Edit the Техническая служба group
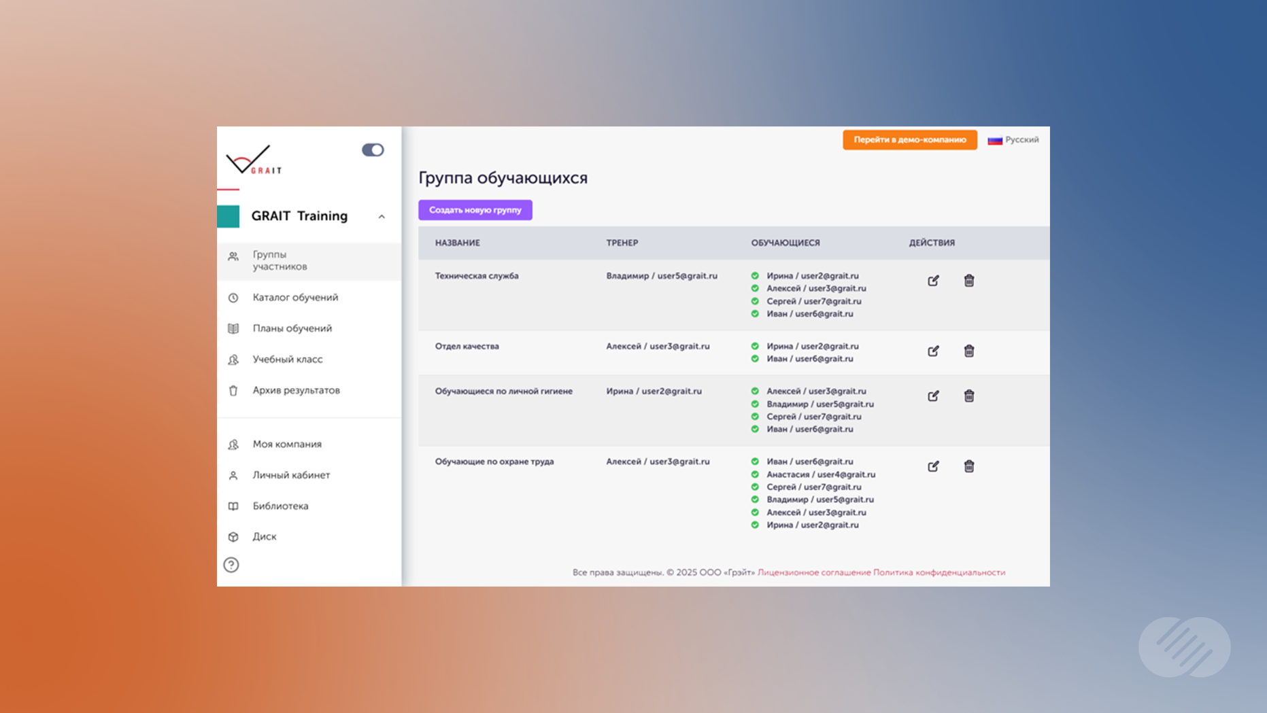The image size is (1267, 713). [x=933, y=281]
